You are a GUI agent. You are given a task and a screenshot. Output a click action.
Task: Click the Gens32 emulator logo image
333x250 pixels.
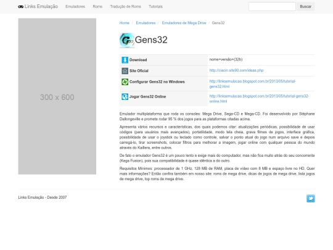[x=127, y=40]
